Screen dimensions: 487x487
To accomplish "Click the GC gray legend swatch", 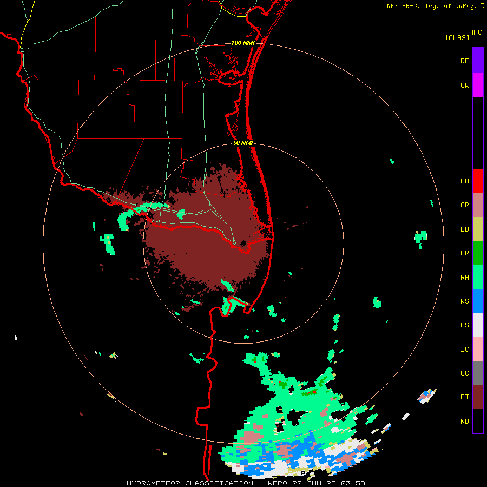I will 478,373.
